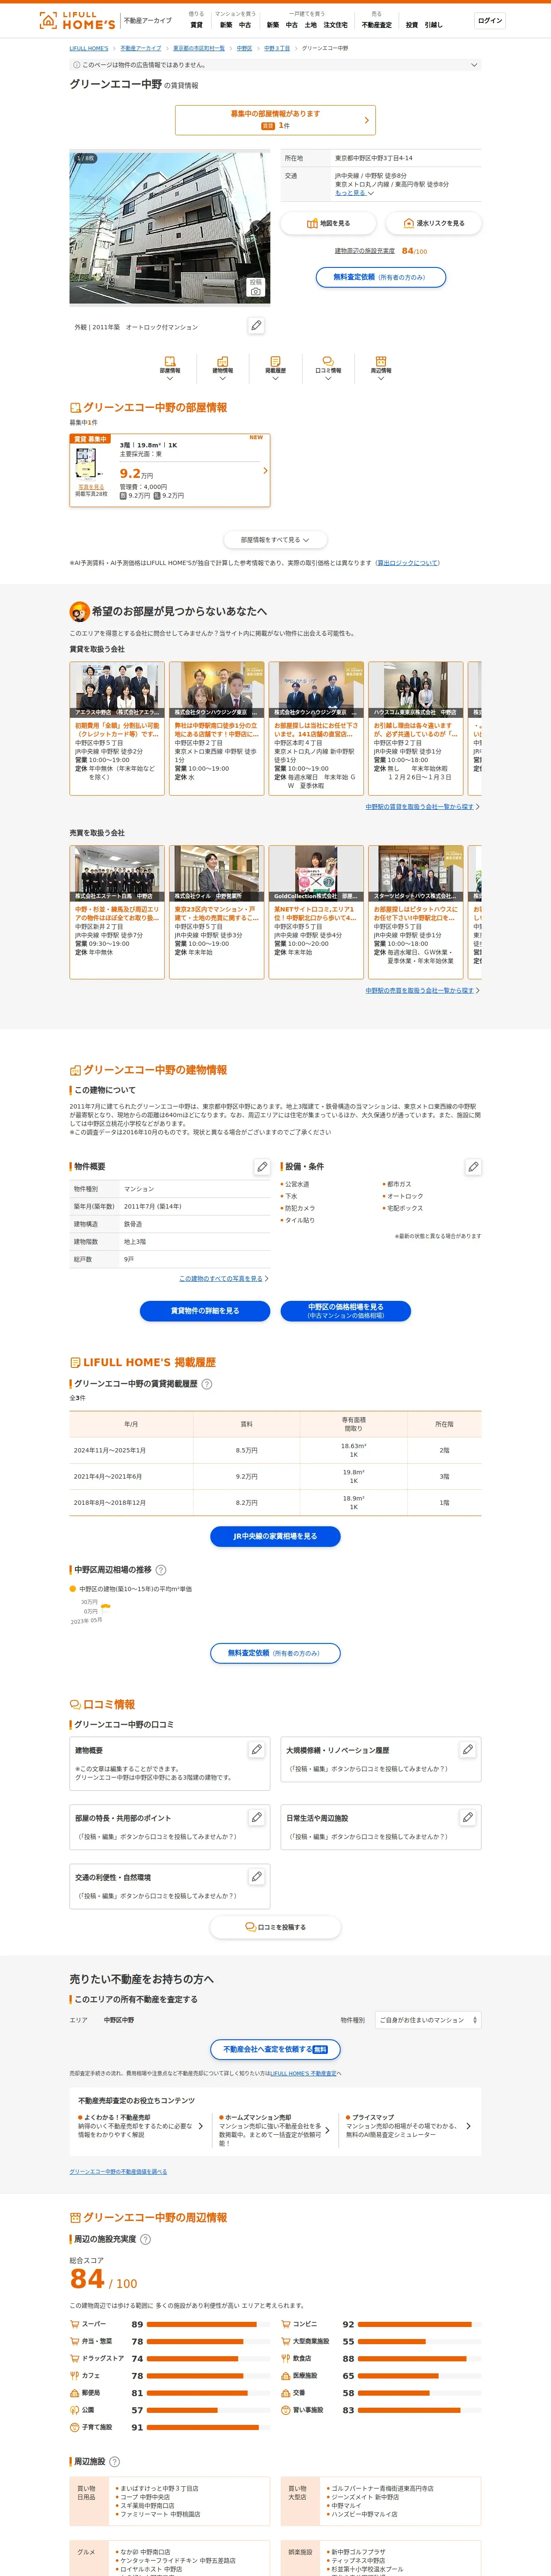Click the ログイン button

[490, 20]
